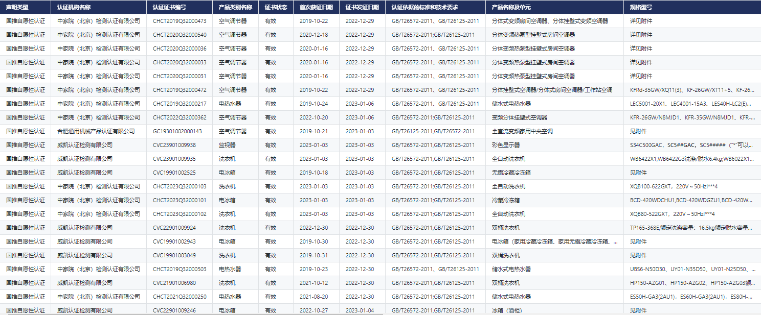Screen dimensions: 761x315
Task: Select issue date 2023-01-04
Action: 360,310
